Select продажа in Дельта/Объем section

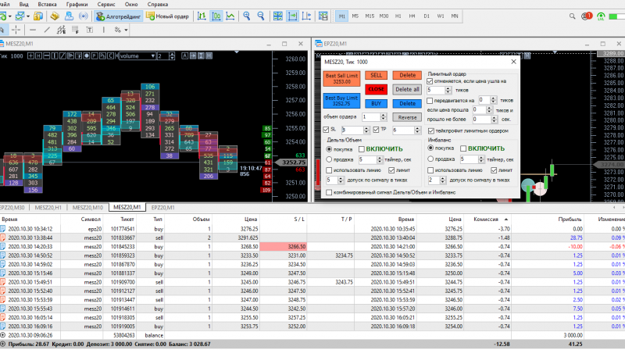coord(329,159)
